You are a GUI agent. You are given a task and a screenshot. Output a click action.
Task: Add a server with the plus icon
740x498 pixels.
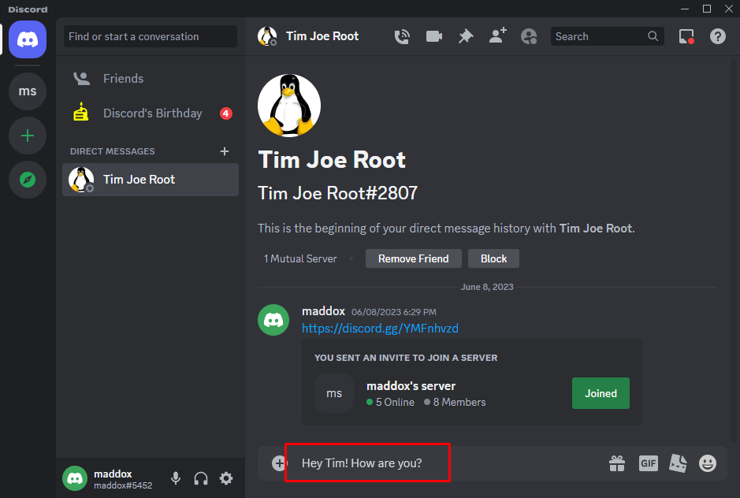click(28, 136)
